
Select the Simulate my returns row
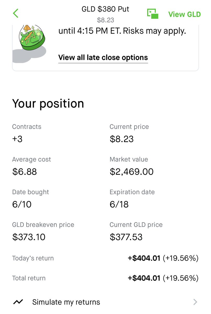pyautogui.click(x=105, y=302)
